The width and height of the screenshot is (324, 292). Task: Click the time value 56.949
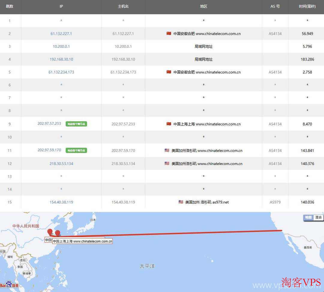tap(307, 34)
